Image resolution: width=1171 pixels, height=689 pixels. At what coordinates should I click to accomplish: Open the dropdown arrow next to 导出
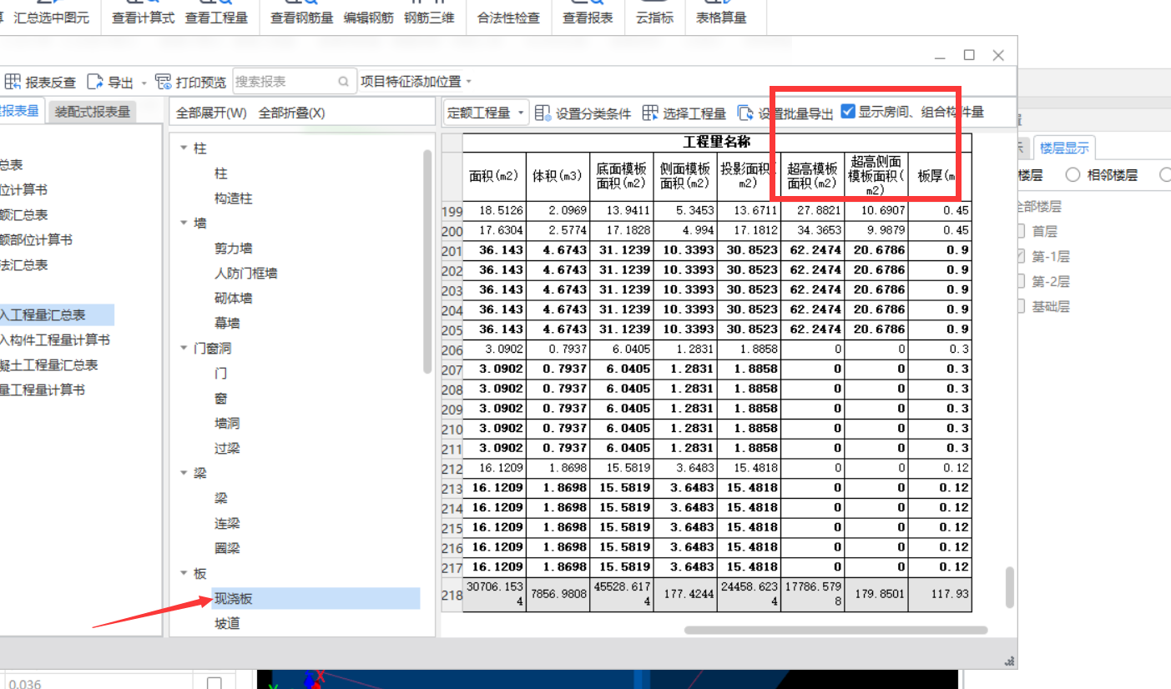click(144, 83)
